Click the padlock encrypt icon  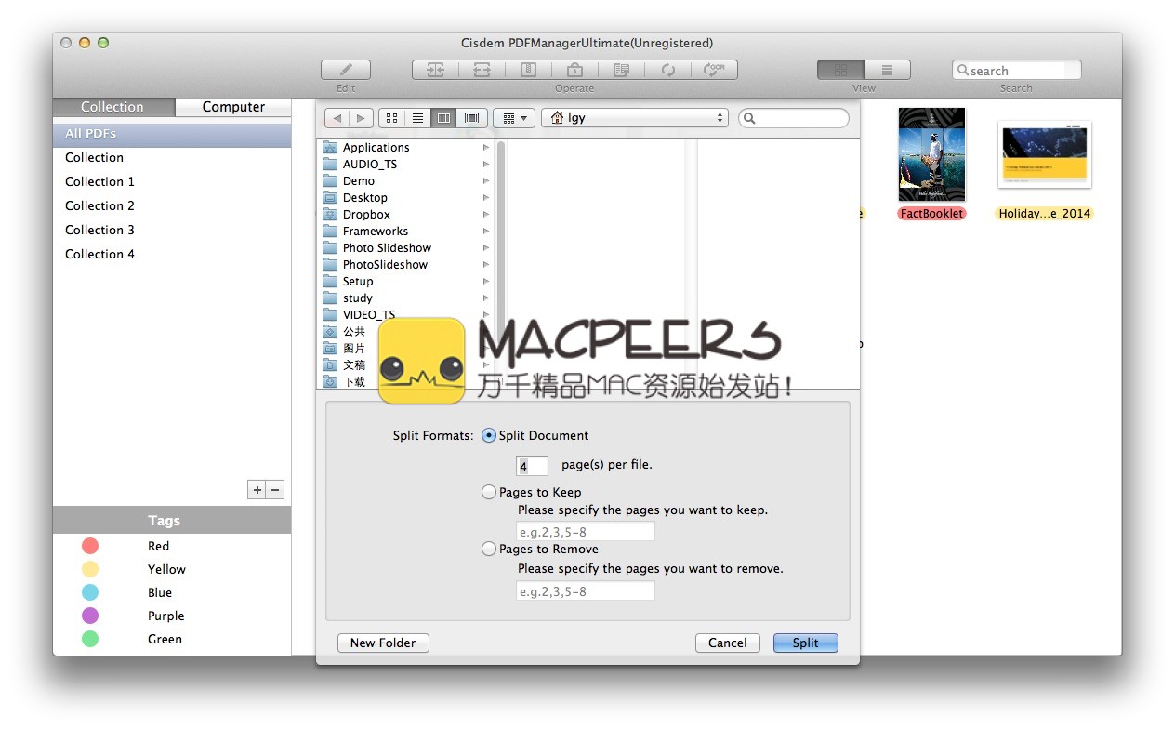[574, 70]
